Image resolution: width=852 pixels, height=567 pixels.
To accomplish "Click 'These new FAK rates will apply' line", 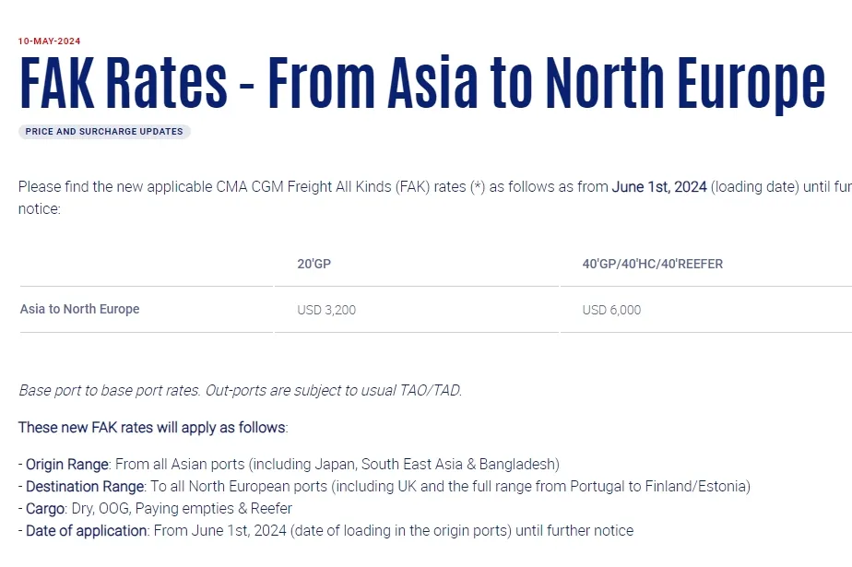I will coord(153,428).
